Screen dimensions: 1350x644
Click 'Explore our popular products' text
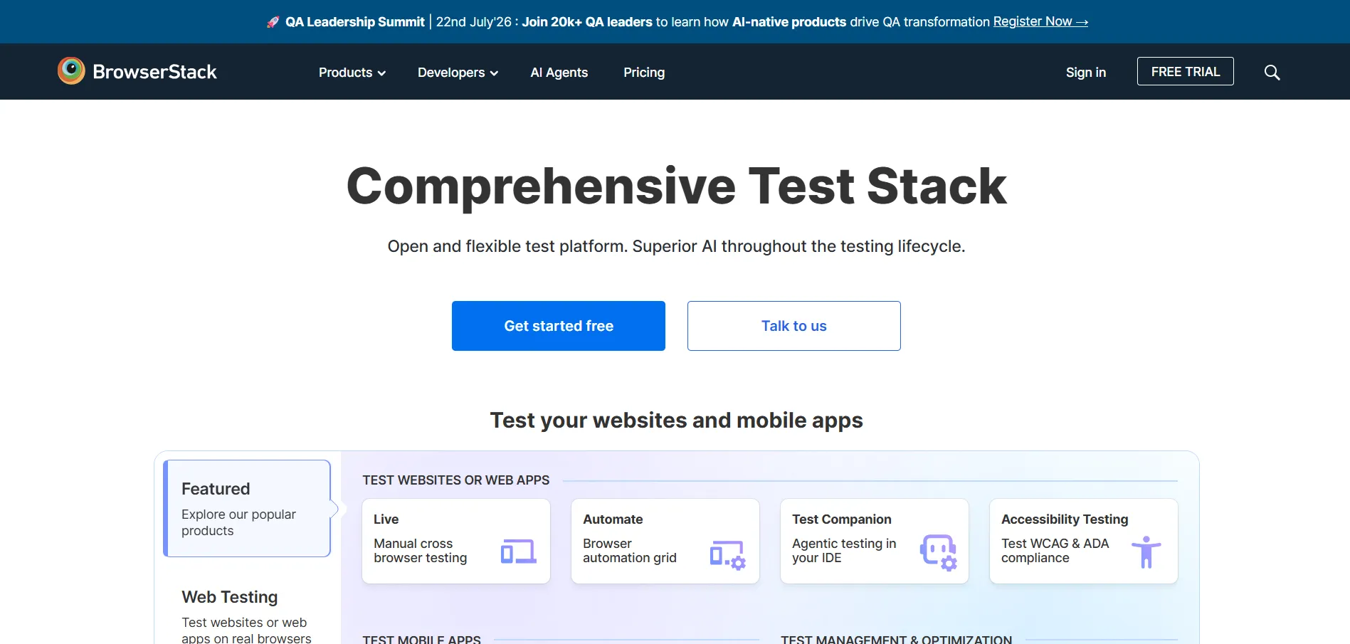[238, 522]
